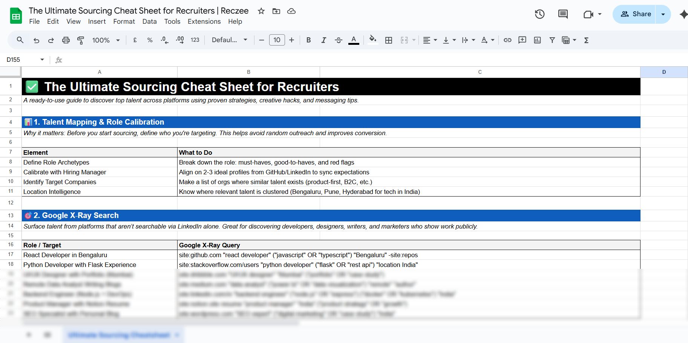Viewport: 688px width, 343px height.
Task: Open the comments panel icon
Action: [563, 14]
